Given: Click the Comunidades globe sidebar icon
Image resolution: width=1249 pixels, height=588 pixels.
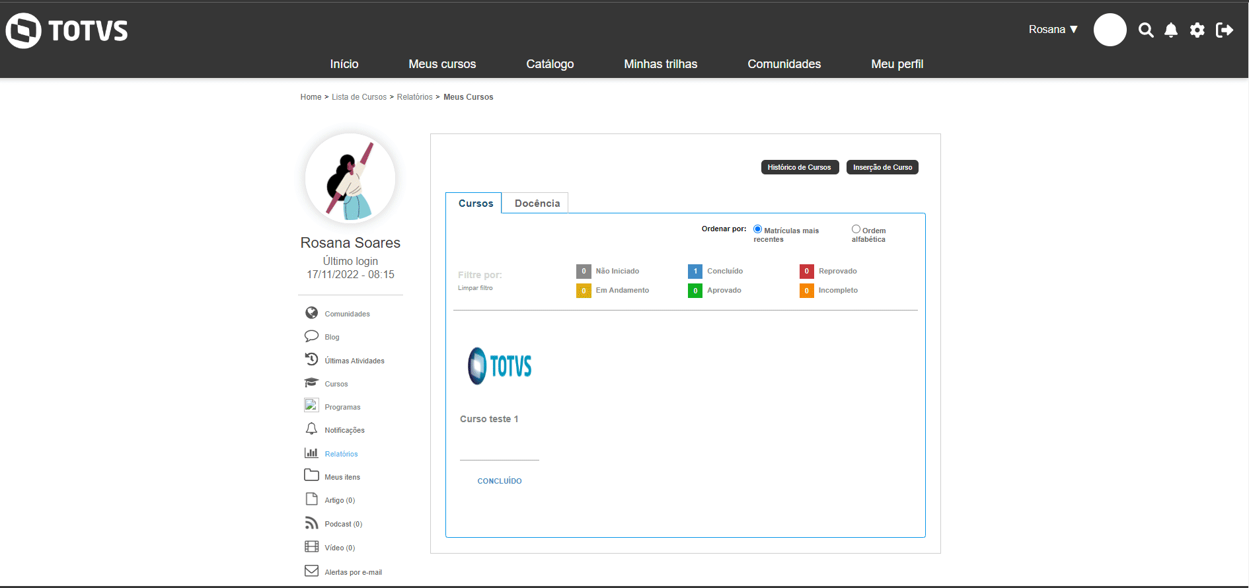Looking at the screenshot, I should 311,313.
